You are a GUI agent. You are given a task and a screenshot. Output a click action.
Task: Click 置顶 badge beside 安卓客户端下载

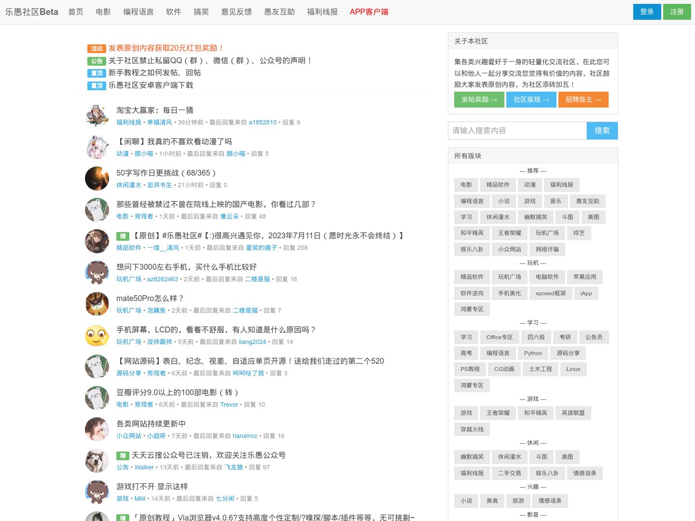[x=97, y=86]
